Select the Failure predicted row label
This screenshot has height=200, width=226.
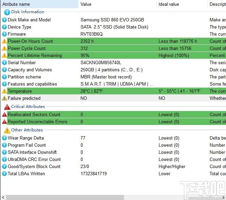[24, 98]
